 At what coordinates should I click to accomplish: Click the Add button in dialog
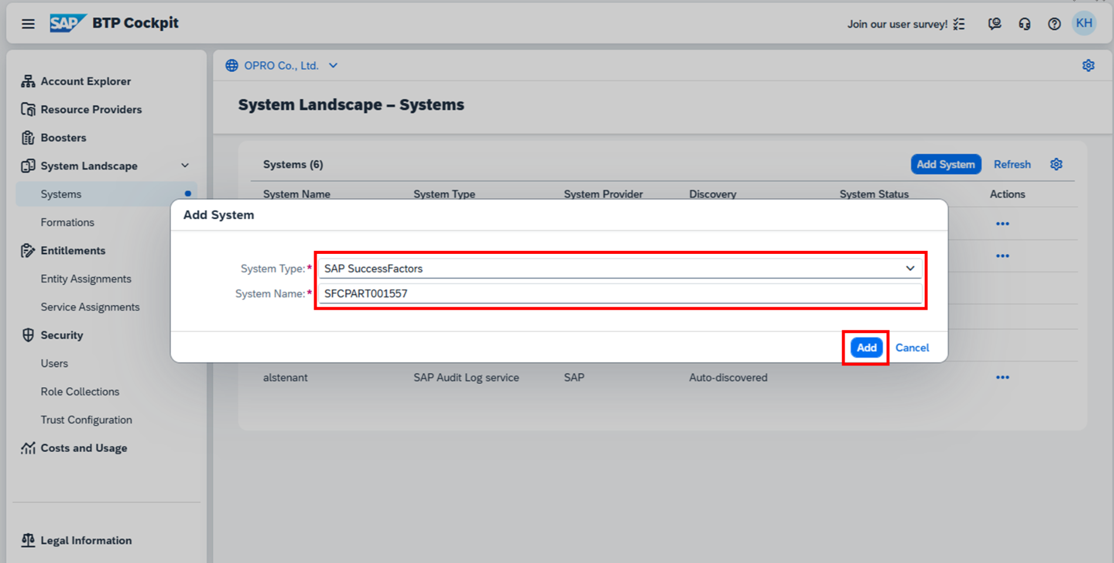(x=866, y=348)
